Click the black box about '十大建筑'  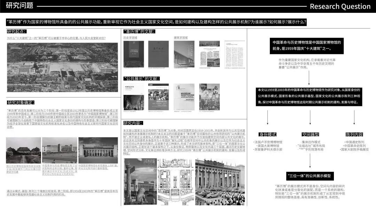pyautogui.click(x=308, y=46)
